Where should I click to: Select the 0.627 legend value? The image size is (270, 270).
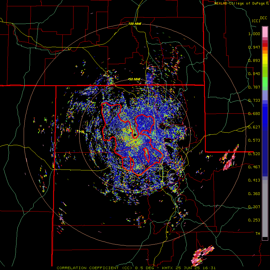254,127
